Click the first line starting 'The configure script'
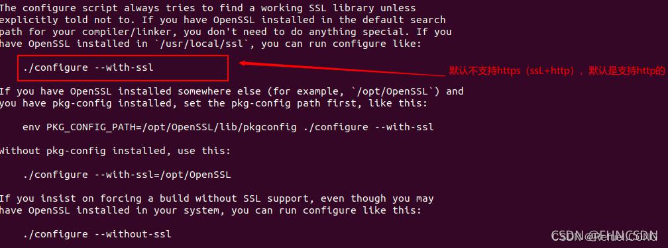 pos(208,8)
